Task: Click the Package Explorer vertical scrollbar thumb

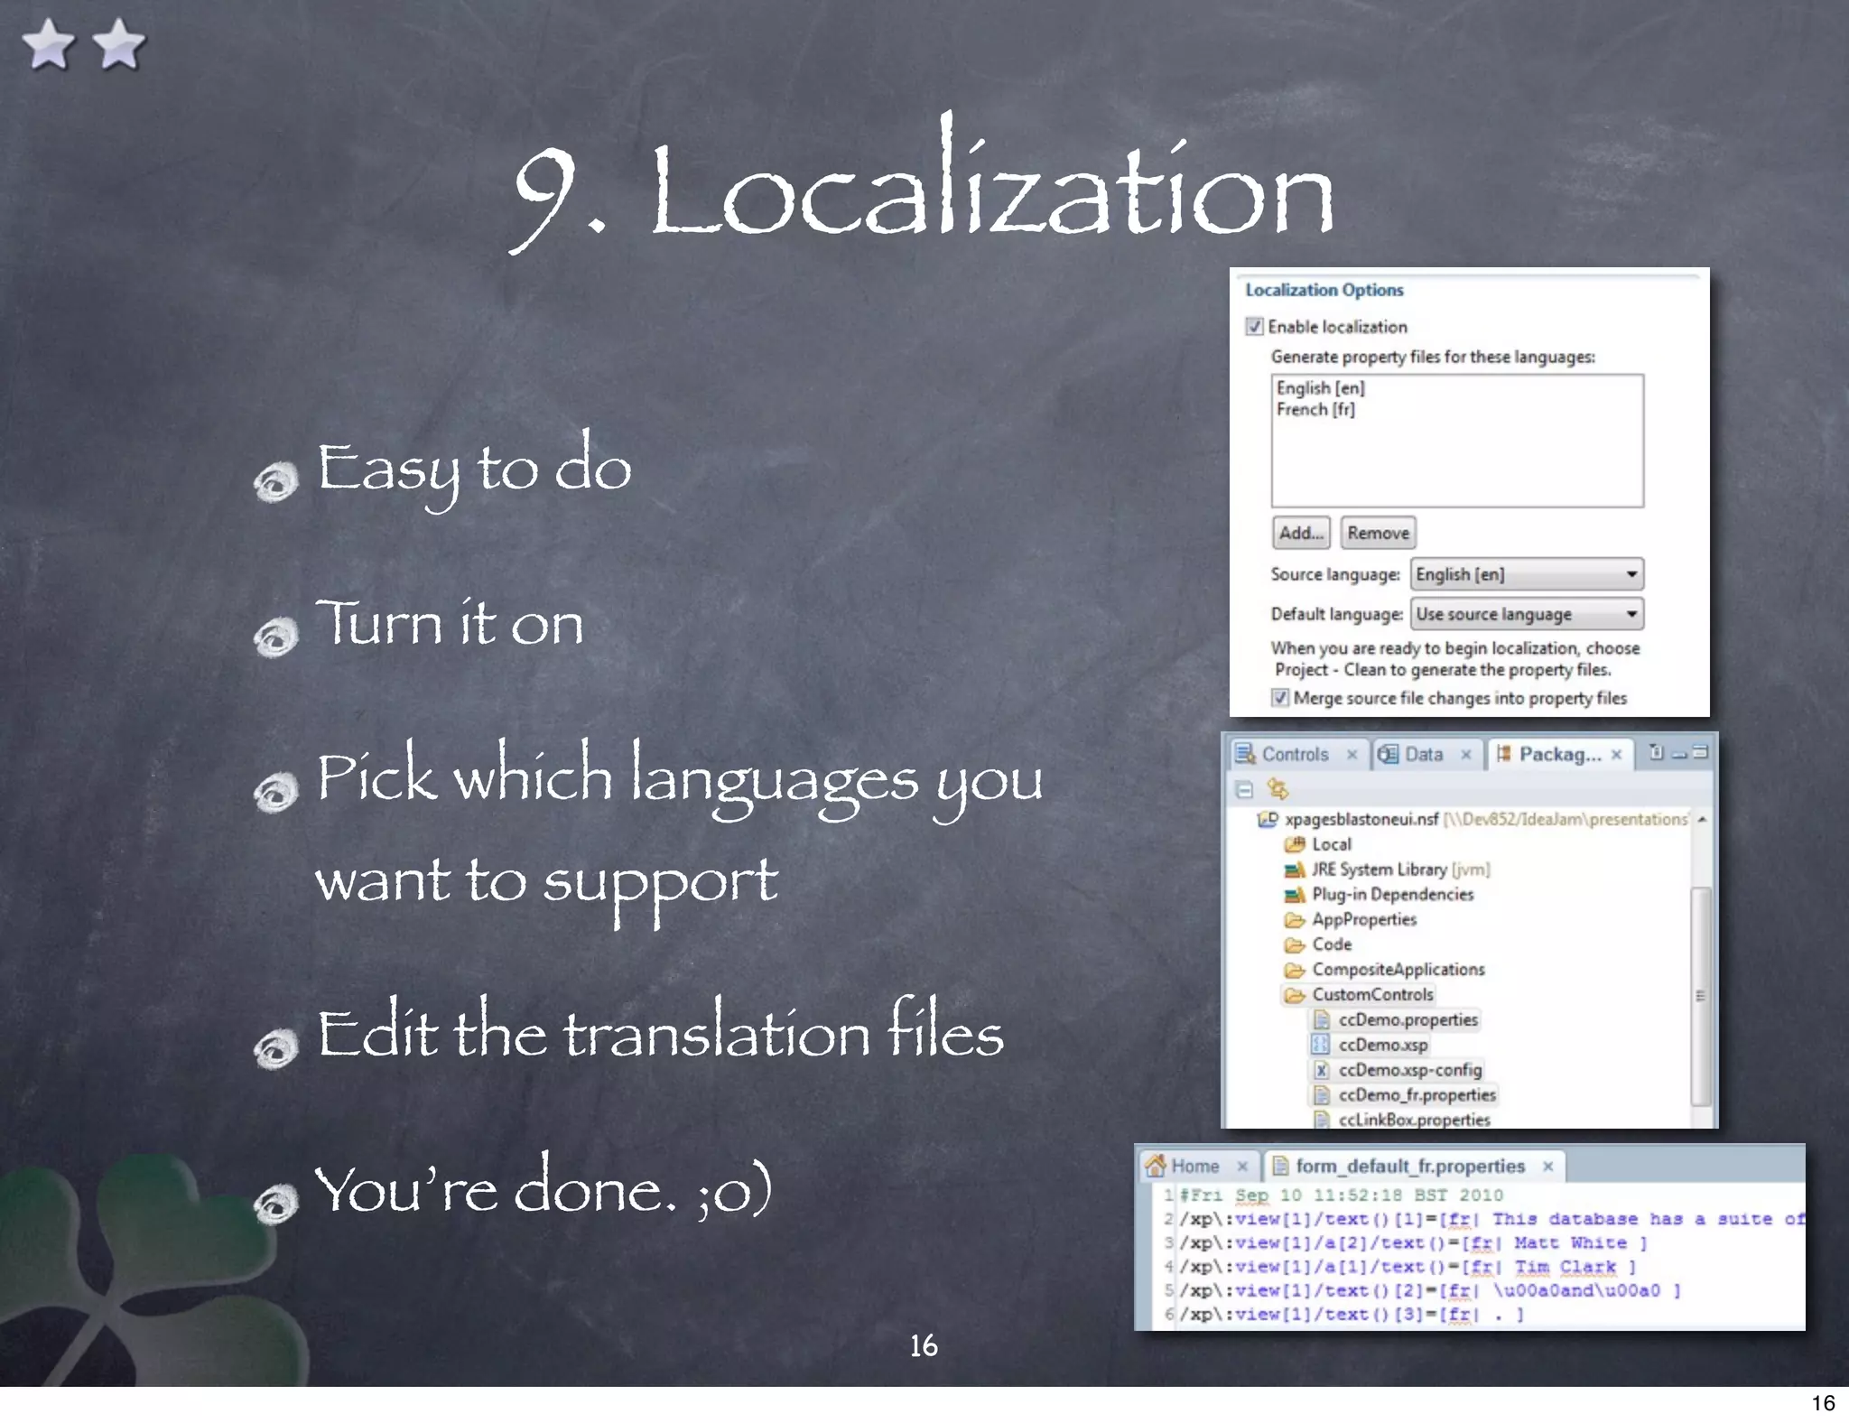Action: point(1701,995)
